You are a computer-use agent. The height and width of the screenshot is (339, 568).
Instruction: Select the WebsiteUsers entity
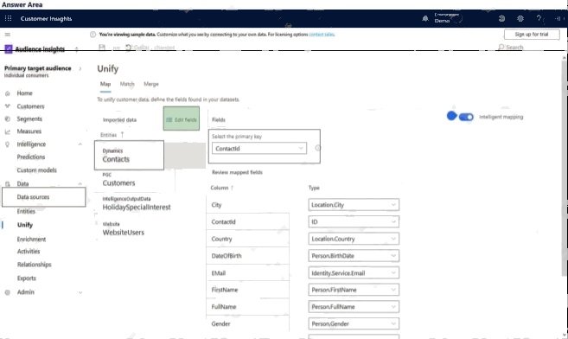point(123,229)
